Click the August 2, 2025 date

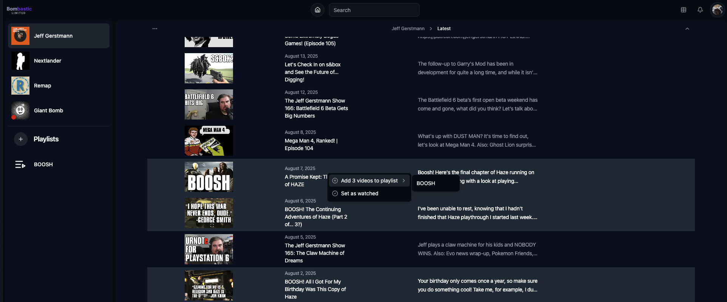300,273
